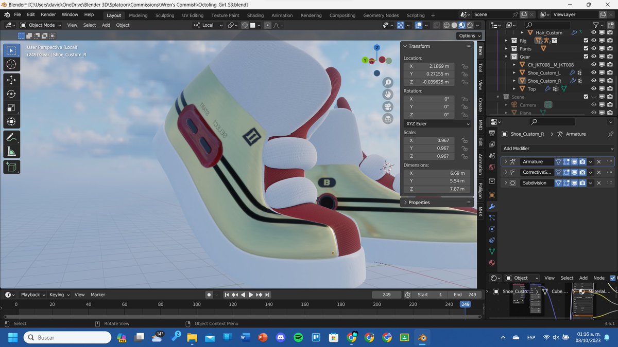Screen dimensions: 618x347
Task: Open the Add Modifier dropdown
Action: point(557,149)
